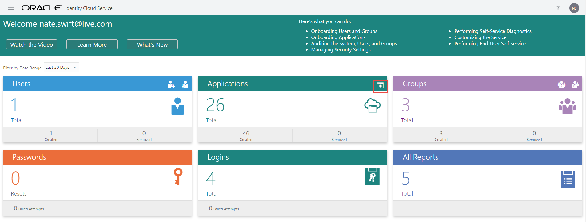
Task: Click the 4 total logins count
Action: [x=211, y=178]
